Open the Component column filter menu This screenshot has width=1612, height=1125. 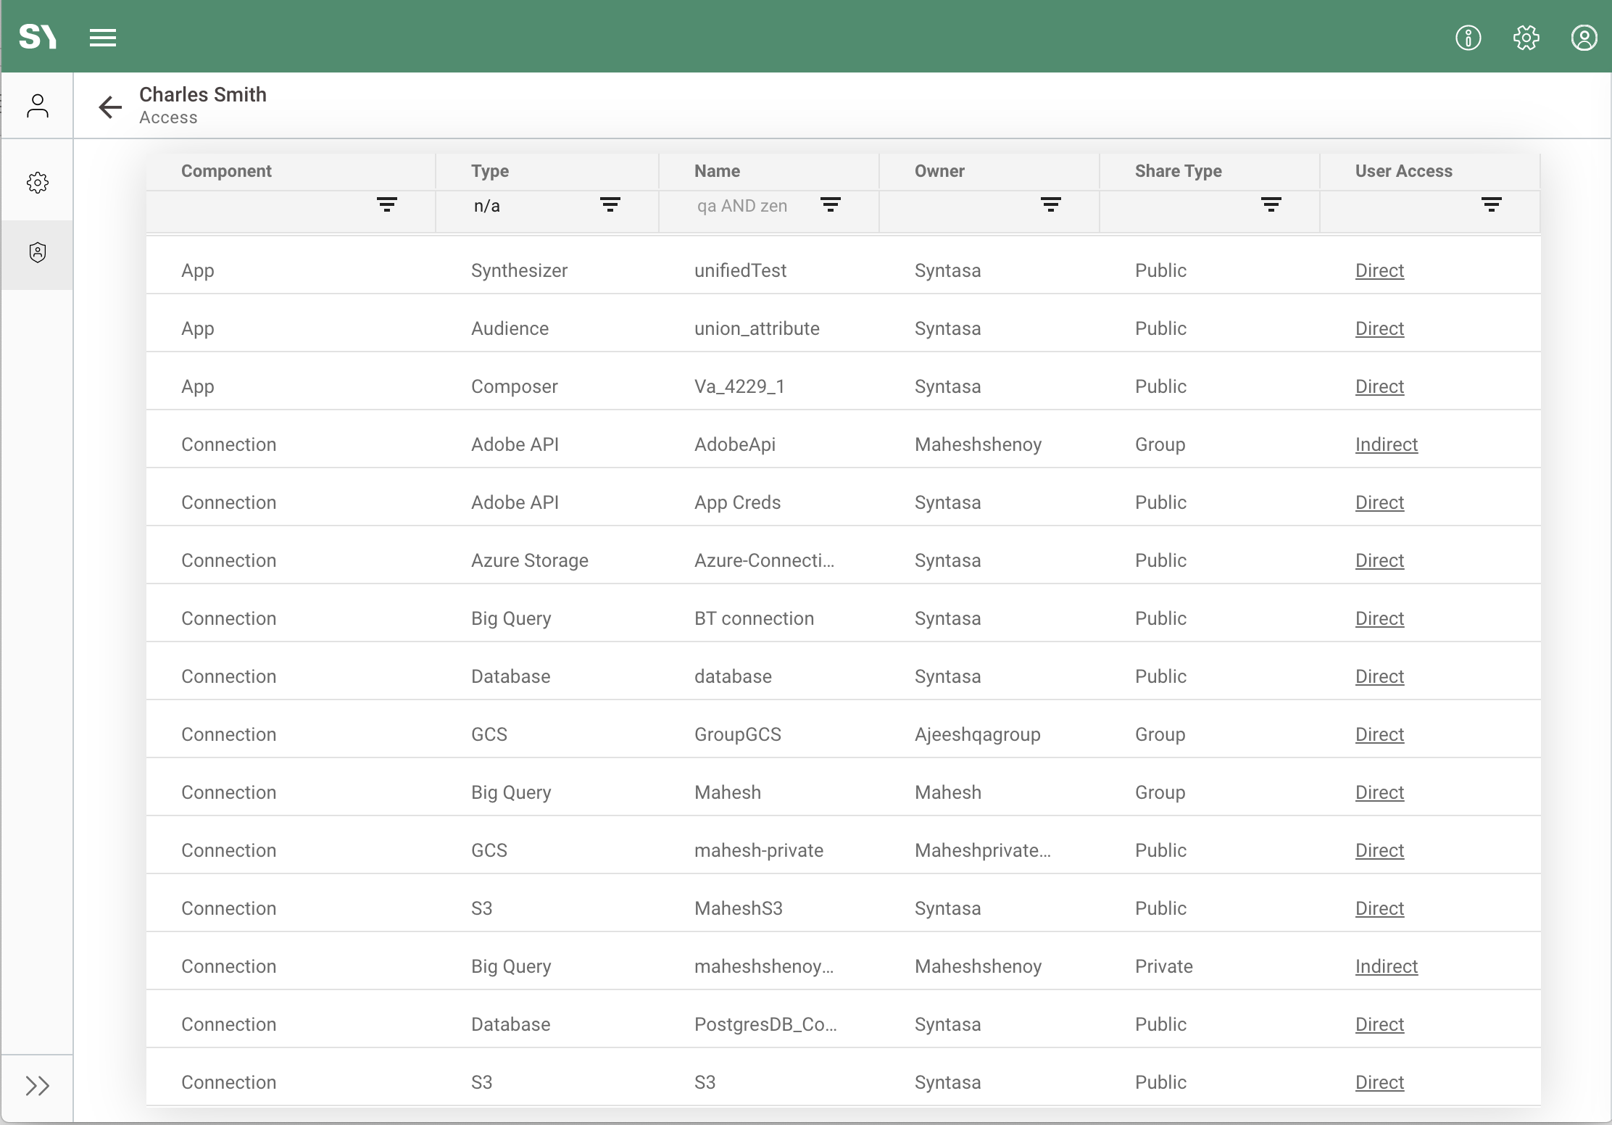point(387,205)
